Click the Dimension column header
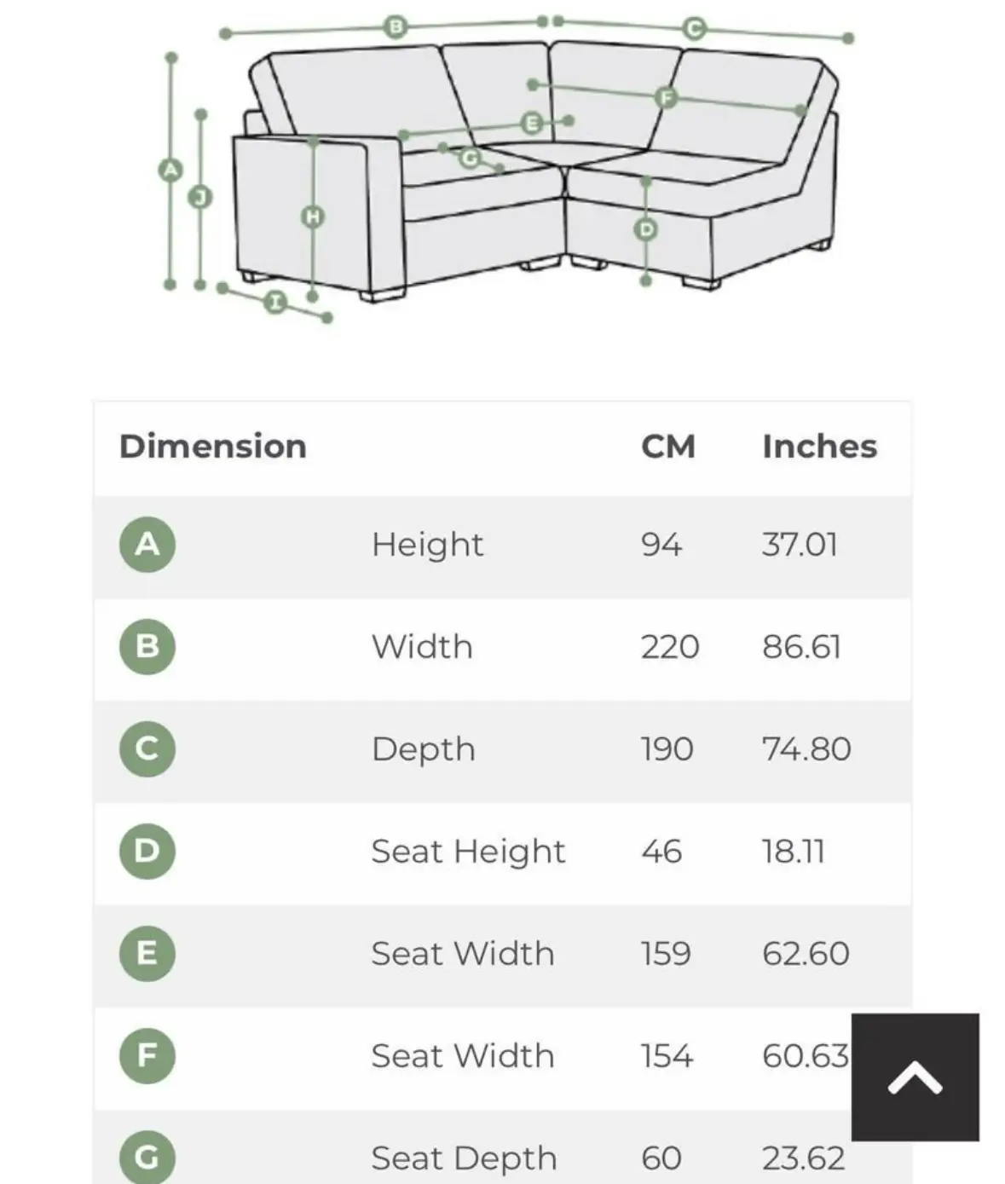Screen dimensions: 1005x1184 [213, 447]
